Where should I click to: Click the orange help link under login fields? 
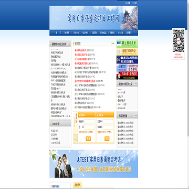coord(86,132)
